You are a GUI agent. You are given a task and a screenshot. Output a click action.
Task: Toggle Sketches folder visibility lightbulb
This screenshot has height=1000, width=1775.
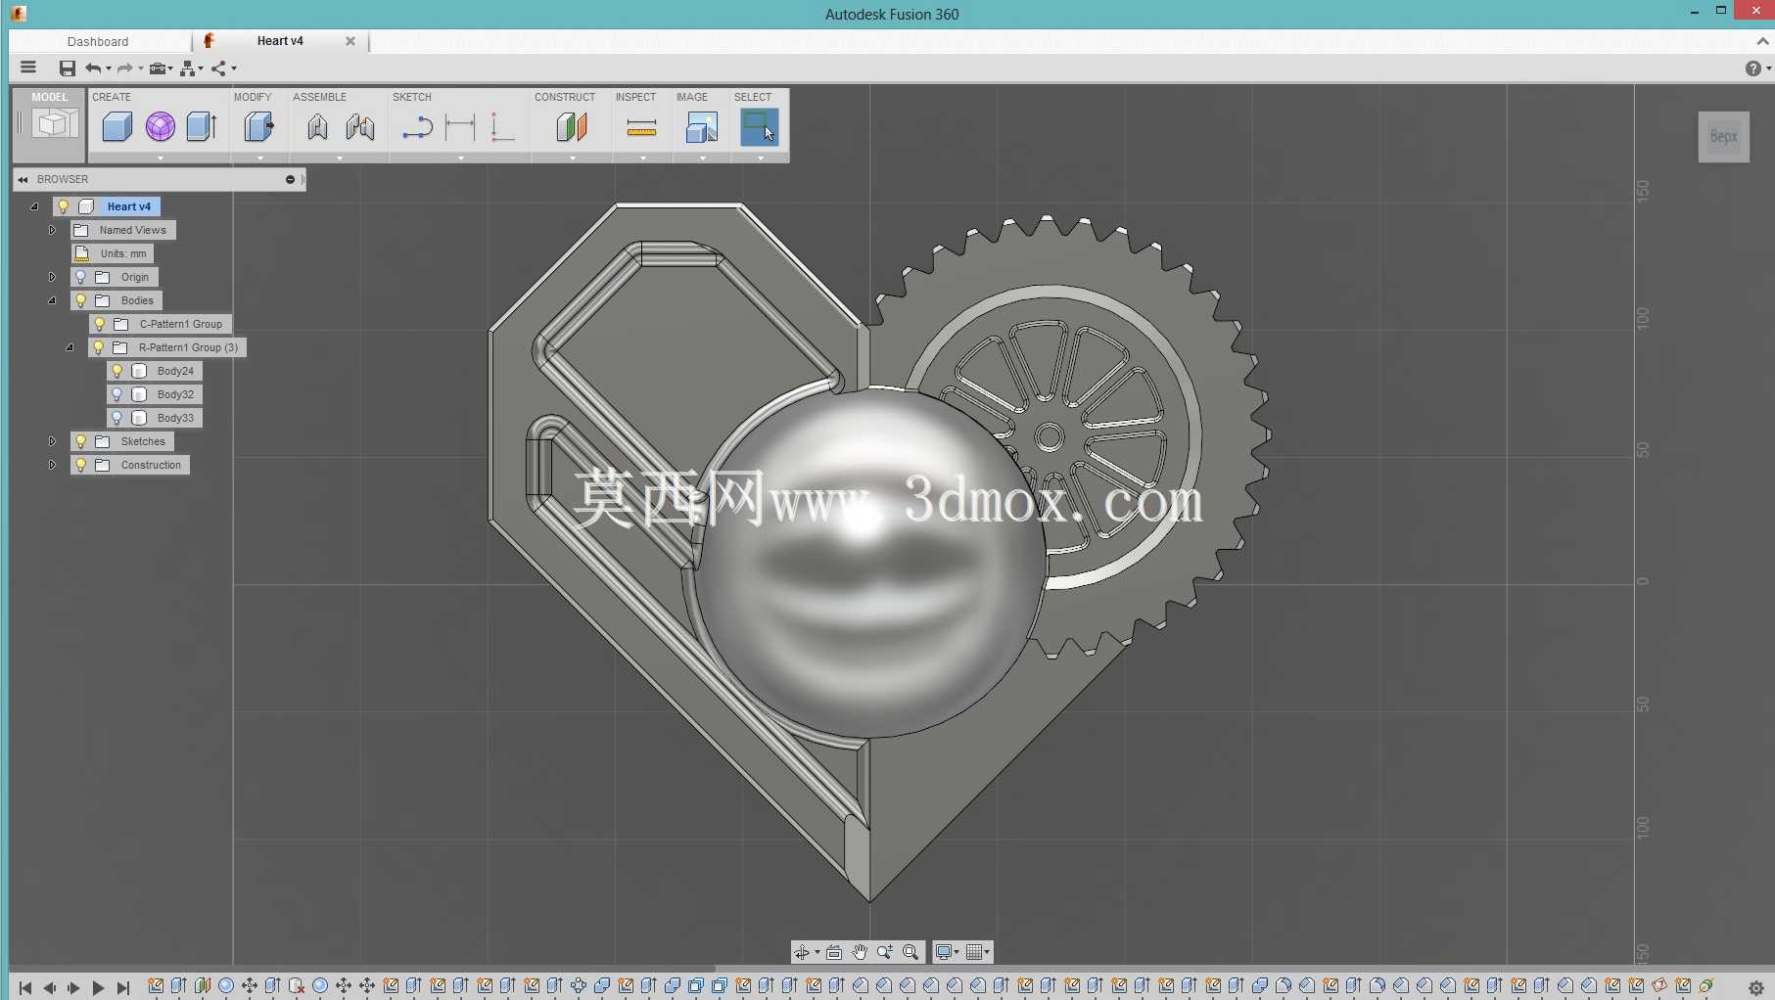81,441
